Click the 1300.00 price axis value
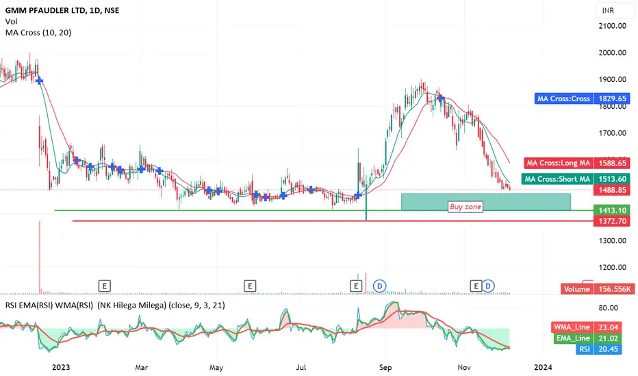 (613, 241)
